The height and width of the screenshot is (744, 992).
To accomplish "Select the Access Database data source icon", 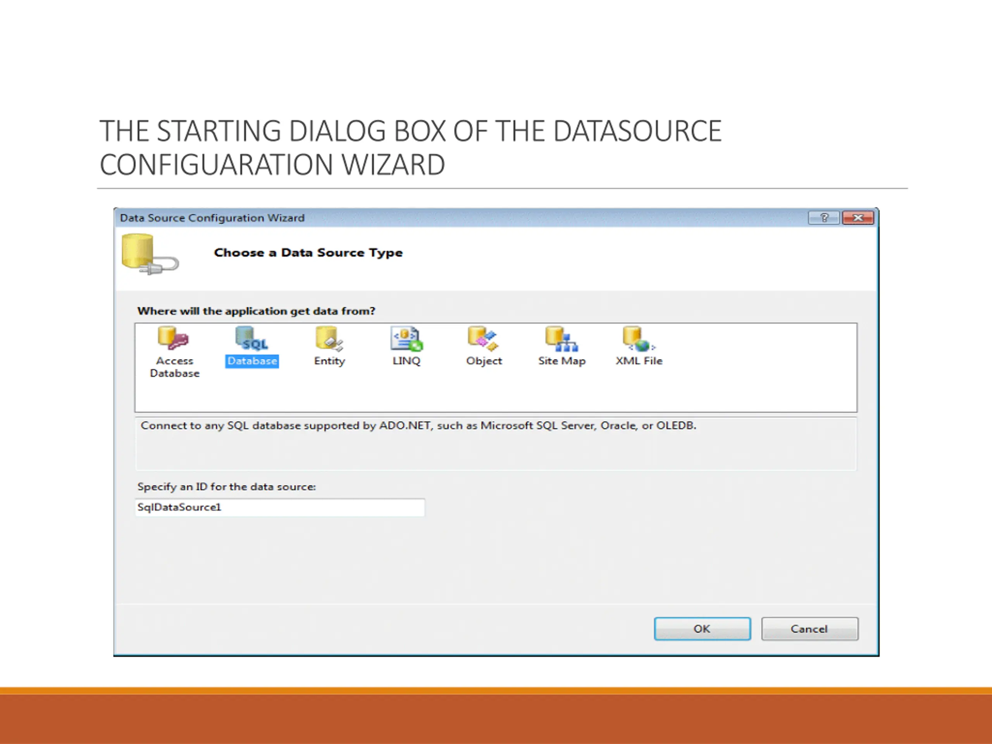I will 173,338.
